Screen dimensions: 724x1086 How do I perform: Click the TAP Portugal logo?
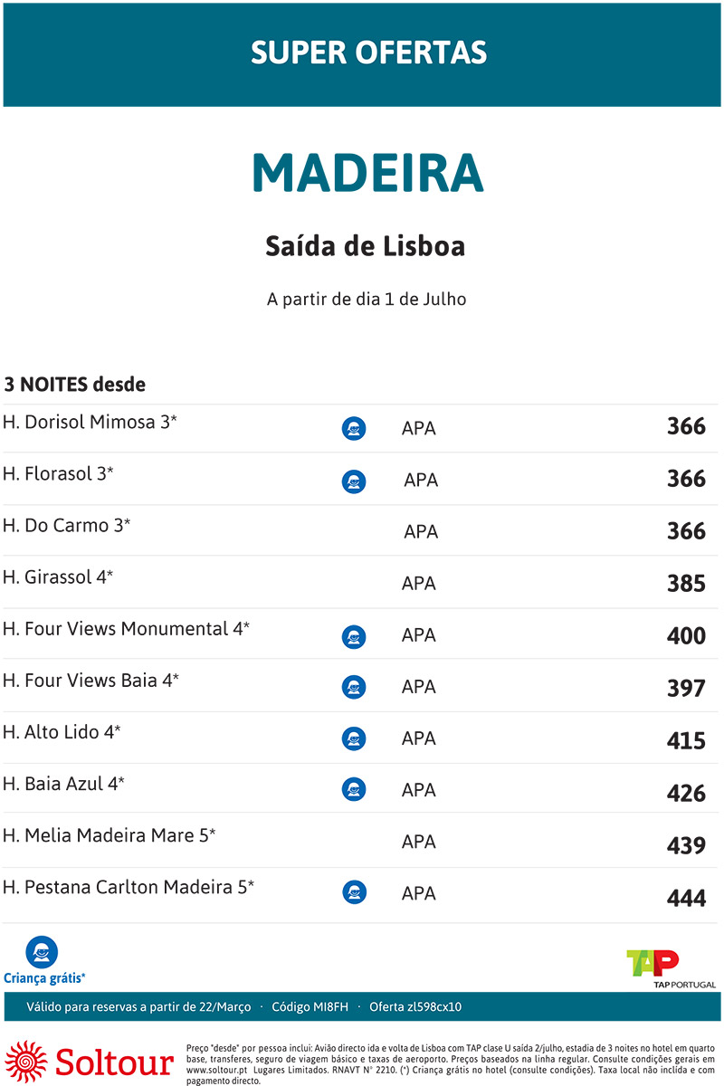[671, 969]
